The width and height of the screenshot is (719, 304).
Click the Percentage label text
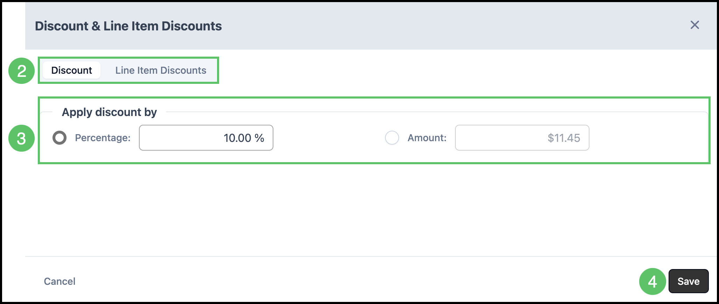[x=103, y=138]
